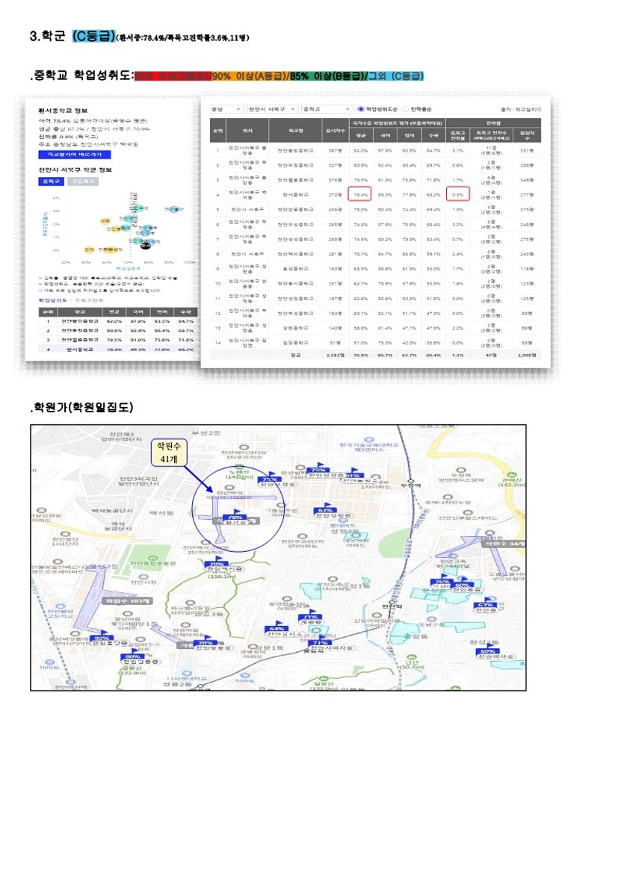The width and height of the screenshot is (618, 873).
Task: Click the flag above 계광중 label
Action: click(311, 615)
